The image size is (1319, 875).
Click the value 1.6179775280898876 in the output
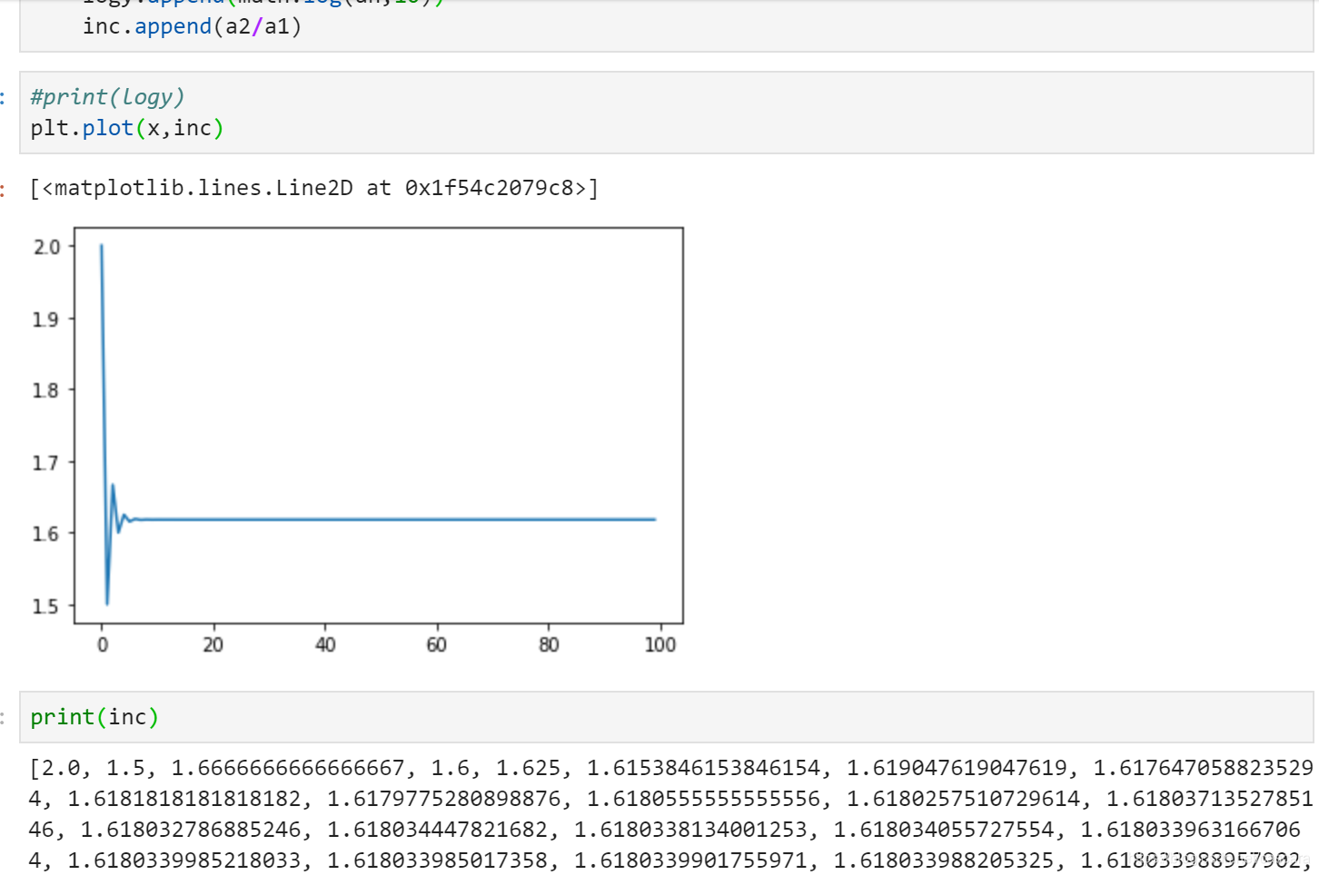coord(443,799)
